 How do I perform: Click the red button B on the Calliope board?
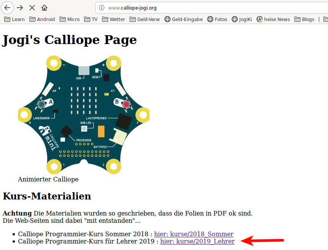(127, 104)
